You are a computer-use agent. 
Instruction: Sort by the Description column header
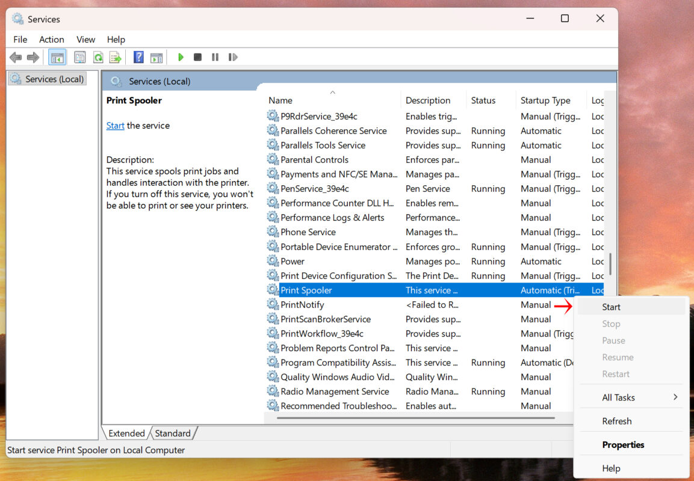(433, 100)
